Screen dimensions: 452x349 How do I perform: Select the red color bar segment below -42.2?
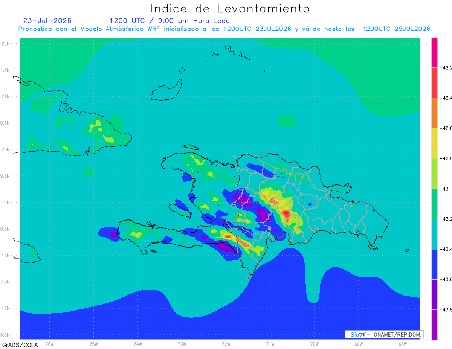pos(434,82)
